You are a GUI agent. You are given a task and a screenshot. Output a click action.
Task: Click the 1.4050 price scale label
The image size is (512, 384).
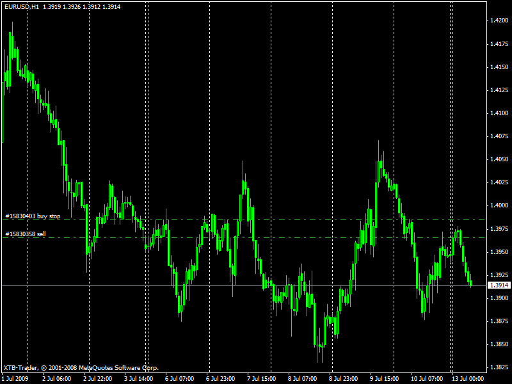(499, 159)
